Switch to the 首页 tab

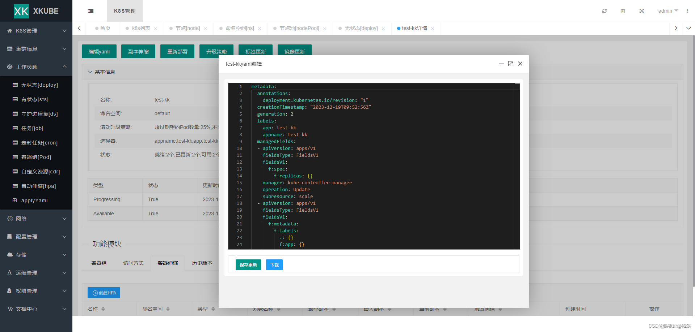103,28
